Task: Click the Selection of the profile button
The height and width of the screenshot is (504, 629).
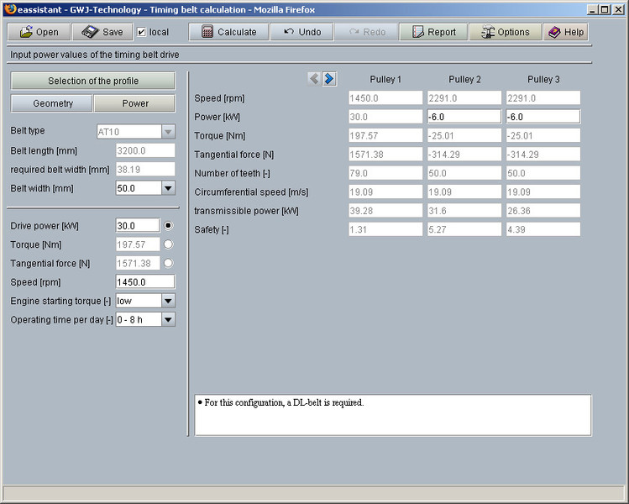Action: pyautogui.click(x=92, y=81)
